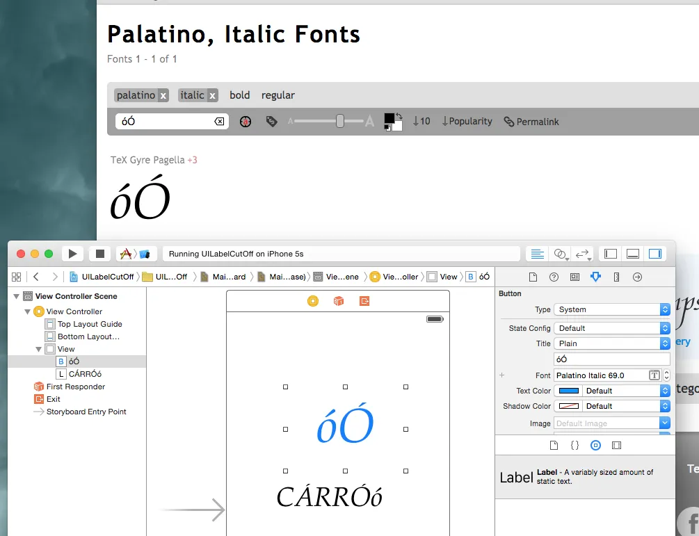Viewport: 699px width, 536px height.
Task: Go back in editor history
Action: [36, 277]
